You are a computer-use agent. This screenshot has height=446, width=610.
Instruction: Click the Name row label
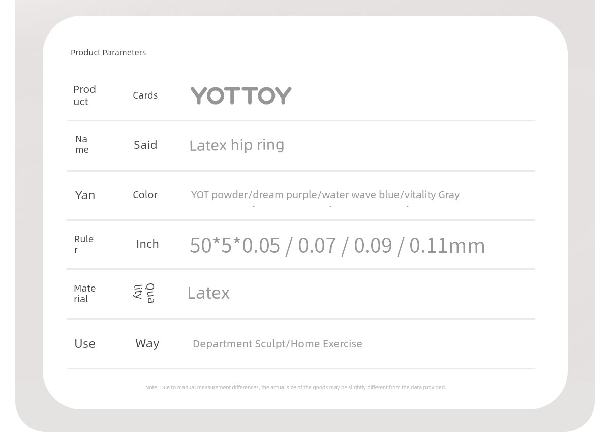tap(82, 144)
